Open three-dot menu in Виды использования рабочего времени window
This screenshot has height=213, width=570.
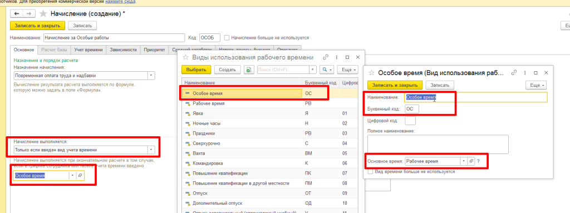point(337,57)
